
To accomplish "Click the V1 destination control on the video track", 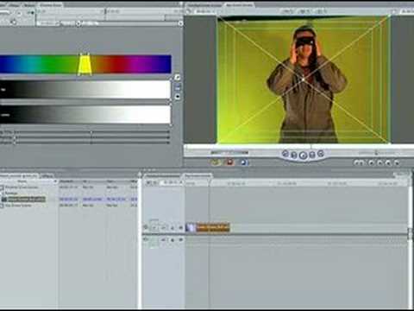I will pos(163,228).
